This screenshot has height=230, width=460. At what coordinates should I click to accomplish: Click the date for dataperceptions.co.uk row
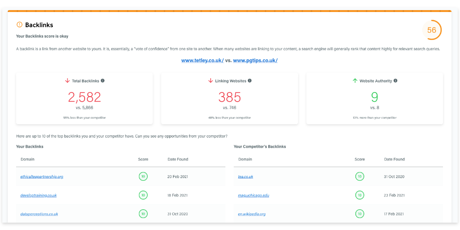[178, 214]
